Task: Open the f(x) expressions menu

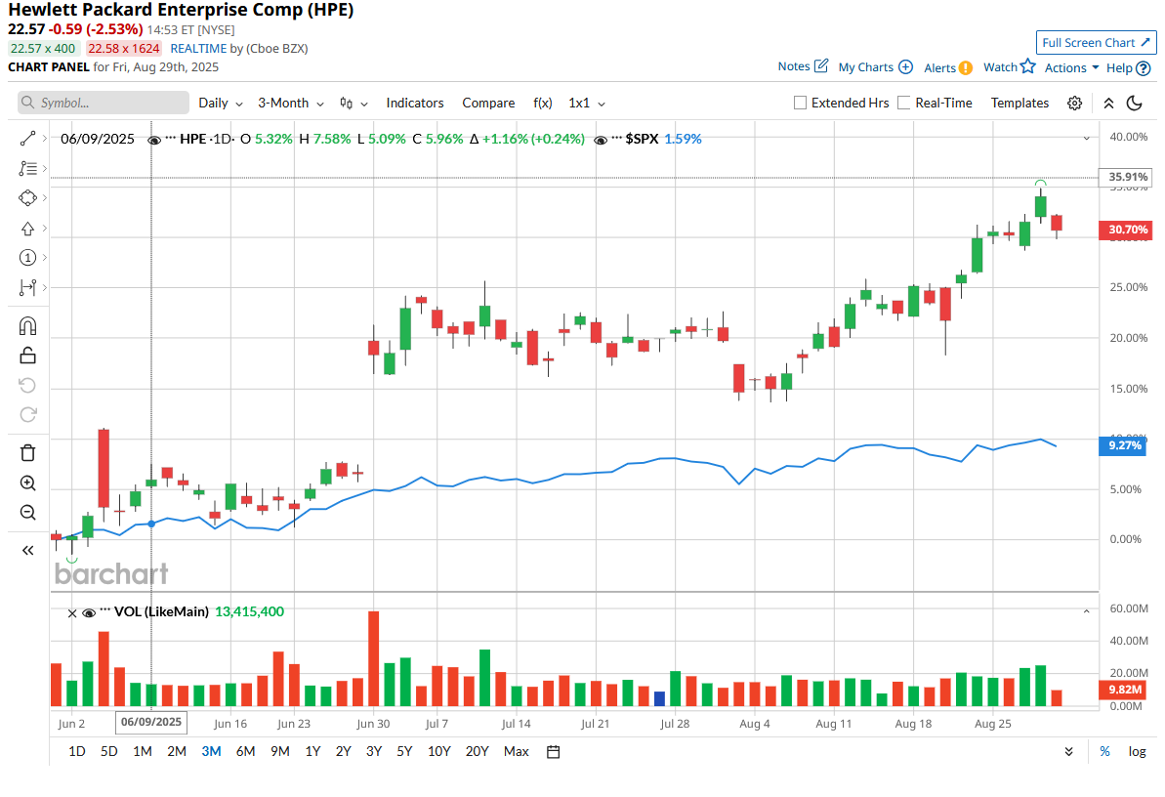Action: [x=542, y=103]
